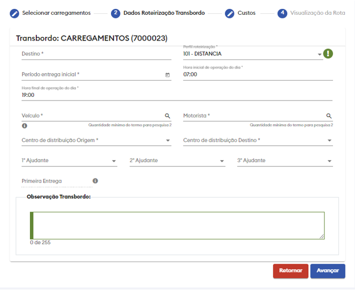
Task: Click the red Retornar button
Action: (290, 271)
